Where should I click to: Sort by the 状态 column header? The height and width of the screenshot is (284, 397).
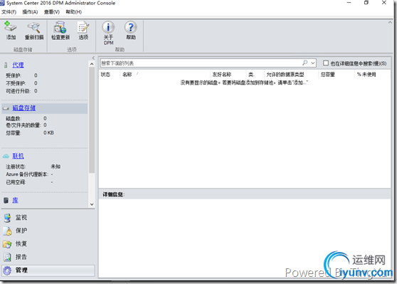[x=105, y=75]
